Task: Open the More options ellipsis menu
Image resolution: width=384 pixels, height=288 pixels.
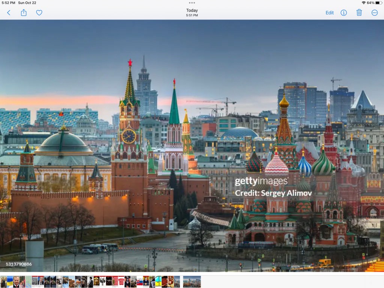Action: pyautogui.click(x=374, y=13)
